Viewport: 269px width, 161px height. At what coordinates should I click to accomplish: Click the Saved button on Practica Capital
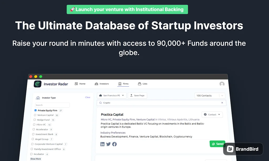(x=217, y=144)
